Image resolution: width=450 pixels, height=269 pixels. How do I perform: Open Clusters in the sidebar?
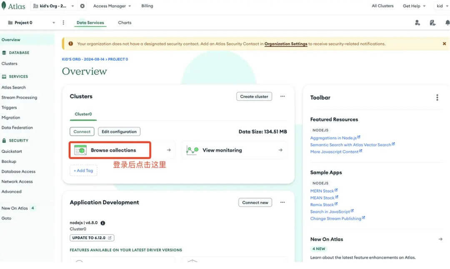(x=10, y=64)
